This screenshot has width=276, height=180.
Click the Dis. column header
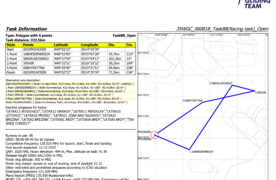point(112,45)
